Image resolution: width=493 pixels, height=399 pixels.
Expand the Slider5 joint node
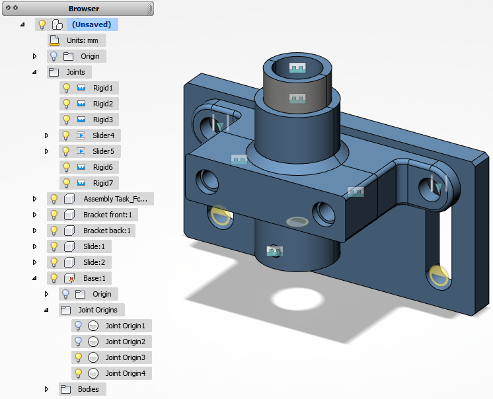point(47,151)
